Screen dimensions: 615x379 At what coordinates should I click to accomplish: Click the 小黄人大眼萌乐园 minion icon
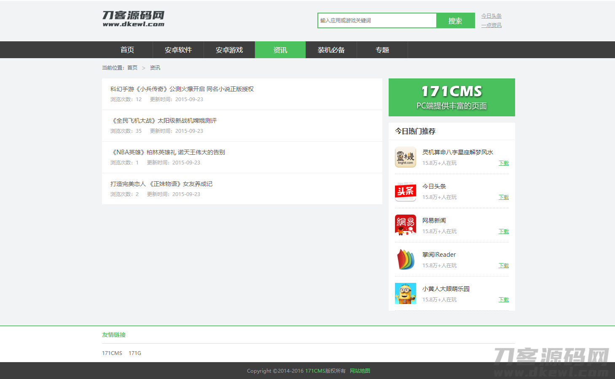405,293
